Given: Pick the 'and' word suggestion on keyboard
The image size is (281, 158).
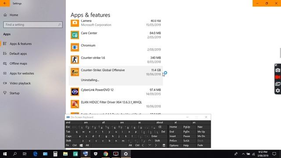Looking at the screenshot, I should pyautogui.click(x=68, y=122).
